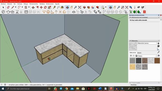Click the first Zoom Extents icon

pos(79,7)
